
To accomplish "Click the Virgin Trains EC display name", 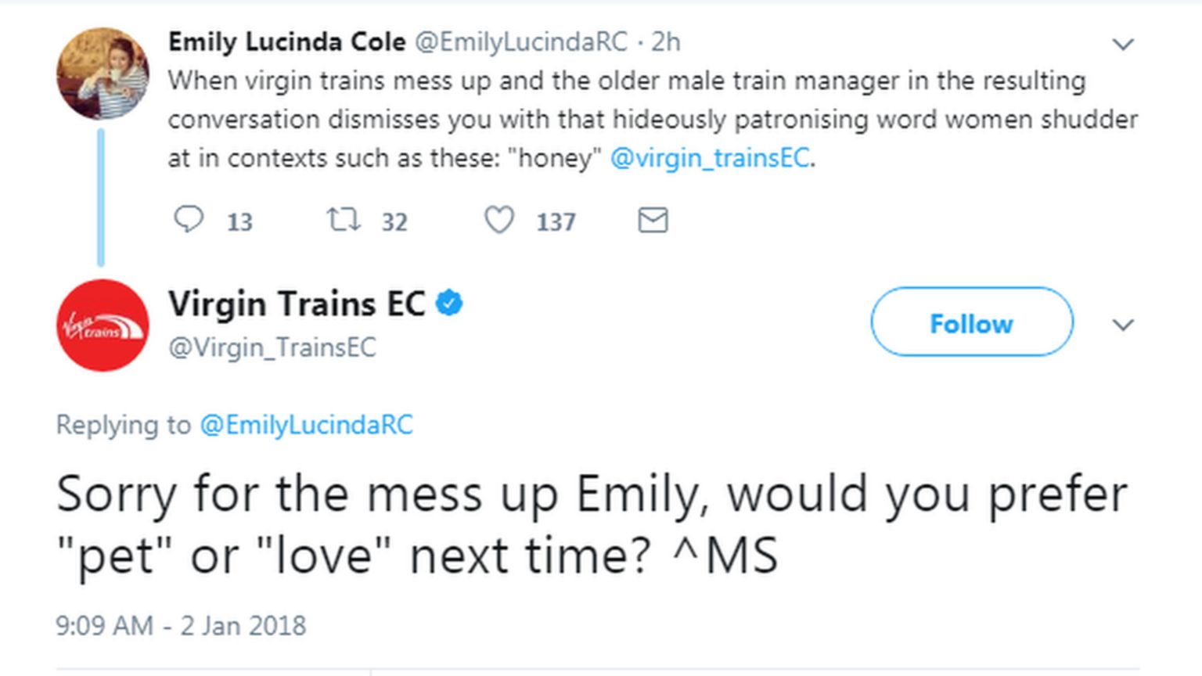I will 297,304.
